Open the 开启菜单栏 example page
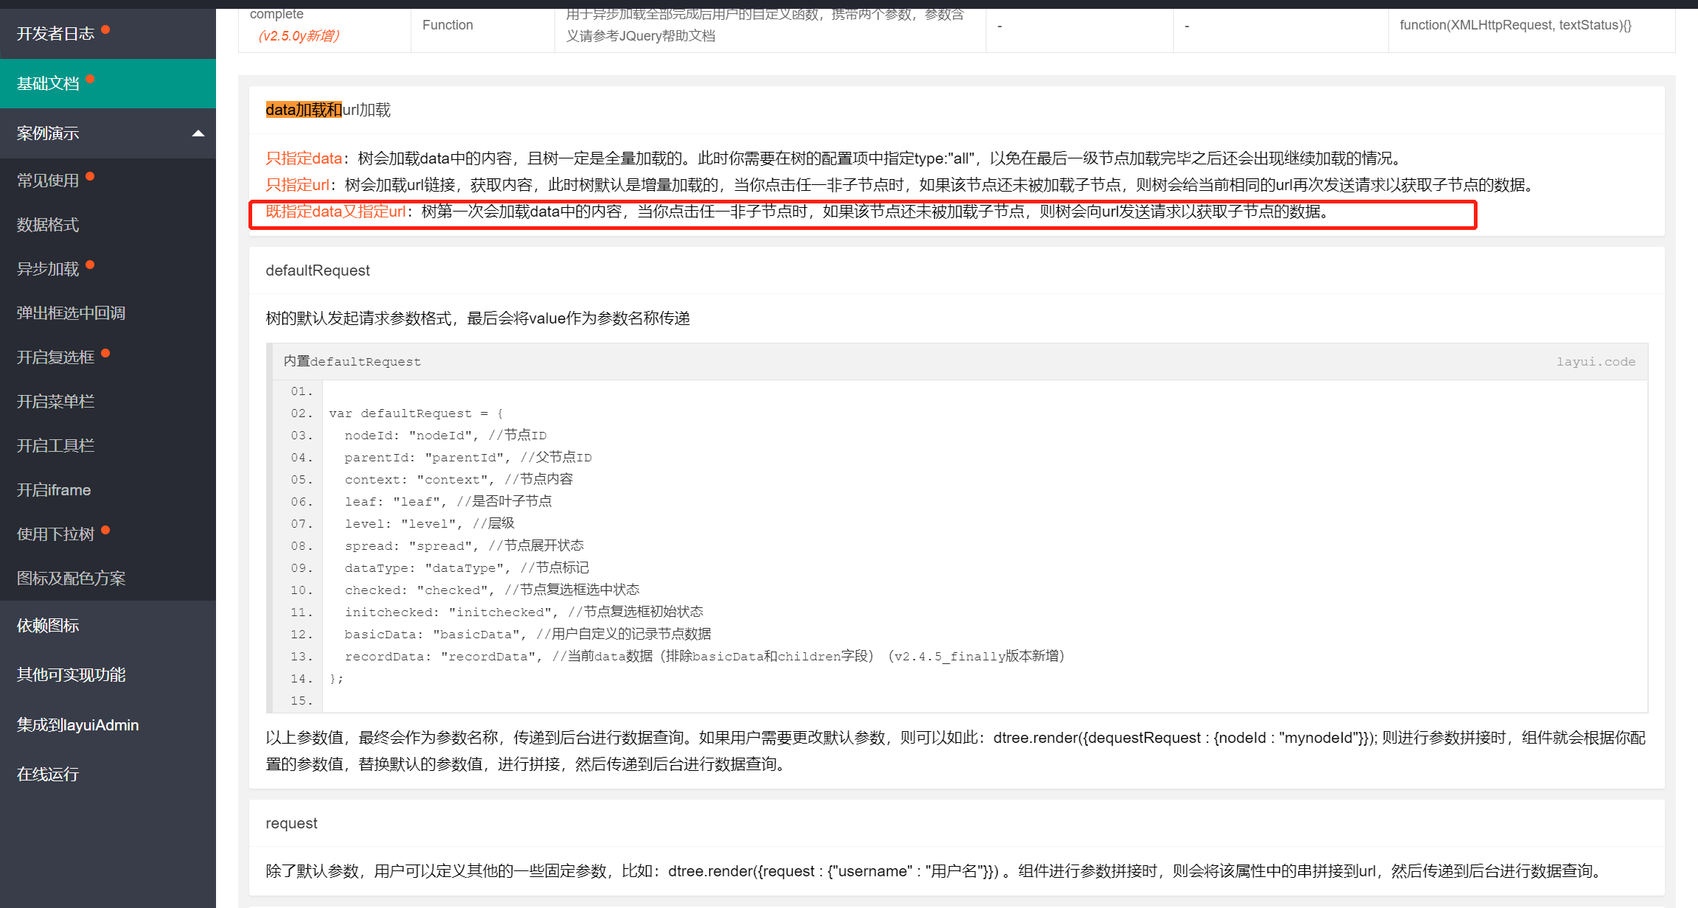This screenshot has width=1698, height=908. 55,401
